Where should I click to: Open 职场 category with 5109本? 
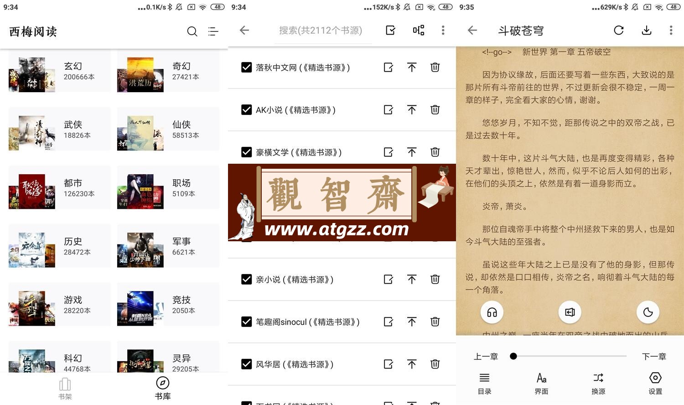pos(168,188)
